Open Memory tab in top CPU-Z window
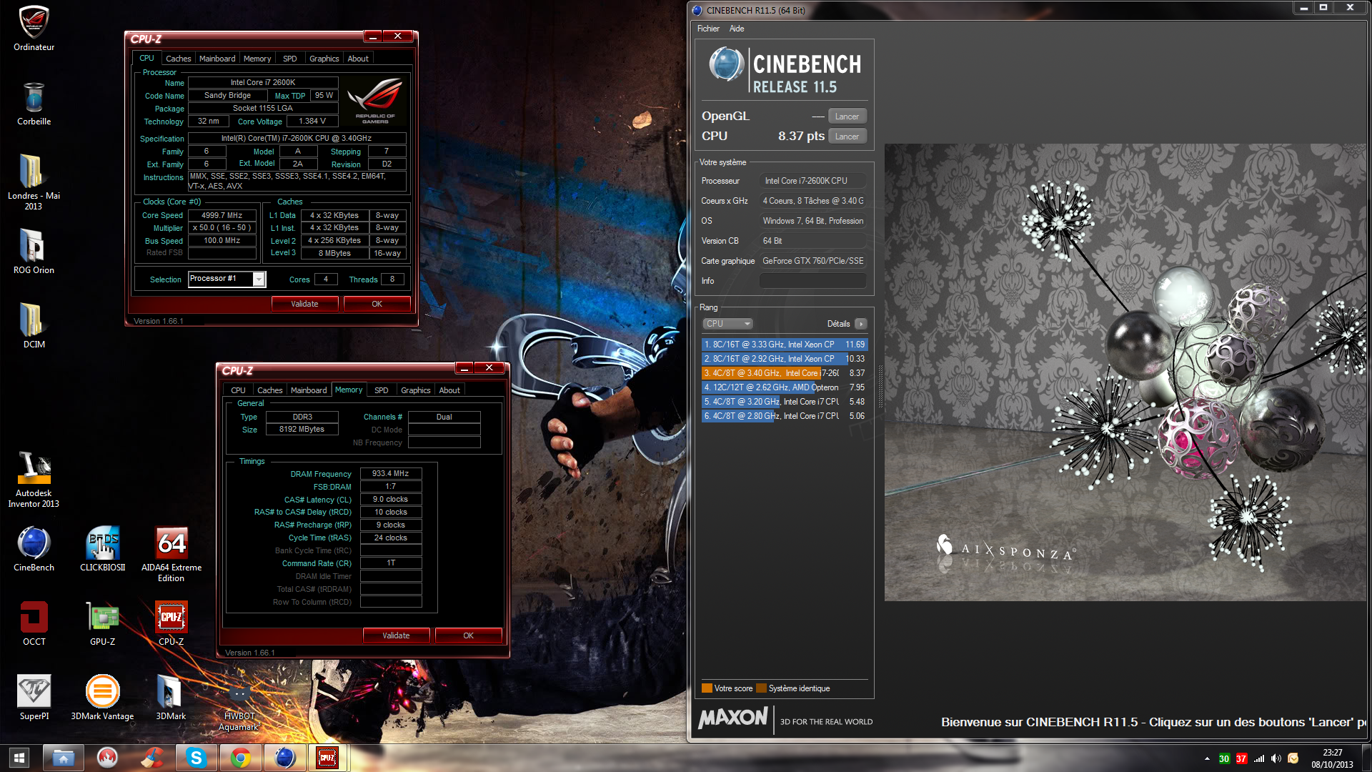1372x772 pixels. [257, 59]
